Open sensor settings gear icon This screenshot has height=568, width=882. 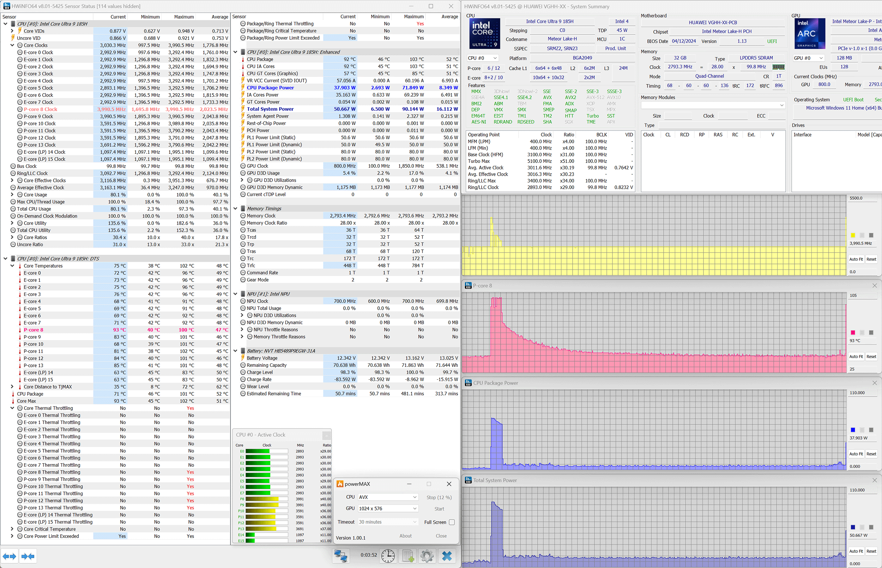[x=427, y=556]
